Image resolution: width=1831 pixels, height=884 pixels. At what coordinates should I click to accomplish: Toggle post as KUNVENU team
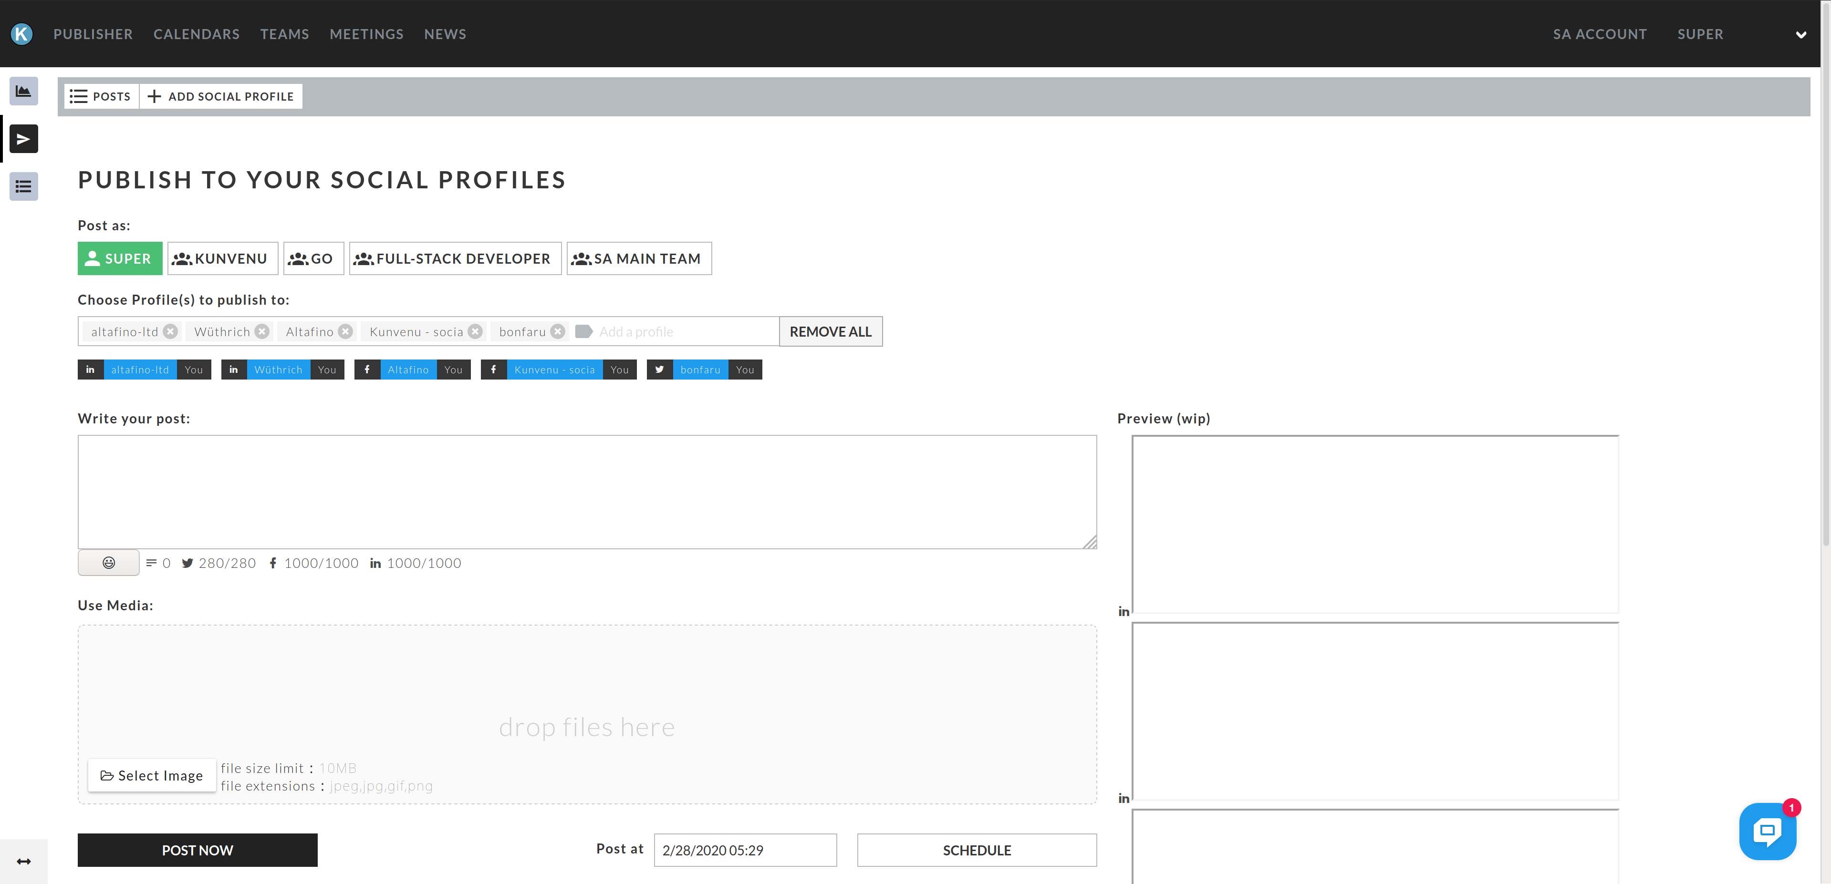[222, 258]
